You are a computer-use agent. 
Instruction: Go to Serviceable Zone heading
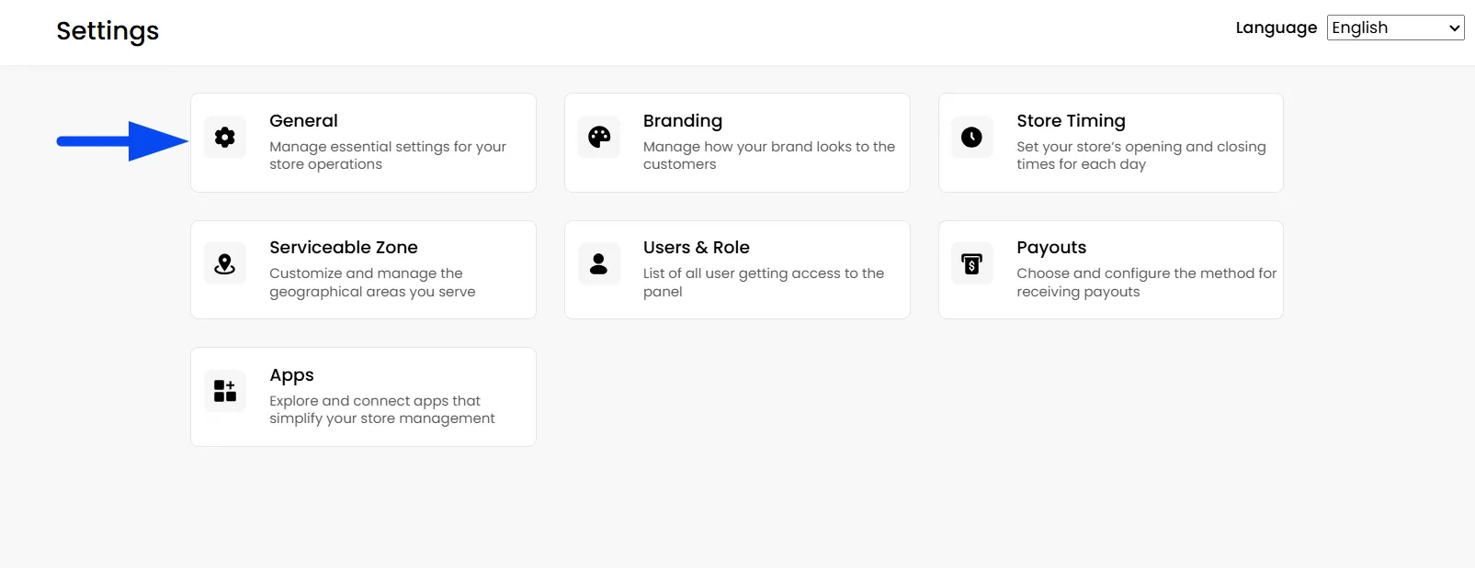coord(344,248)
